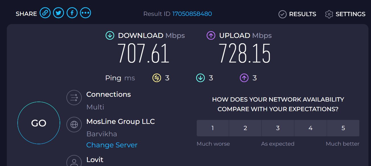Open Settings via the gear icon
371x166 pixels.
(329, 14)
